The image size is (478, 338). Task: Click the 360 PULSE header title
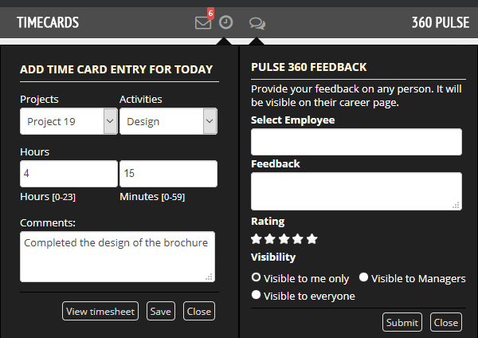point(441,22)
